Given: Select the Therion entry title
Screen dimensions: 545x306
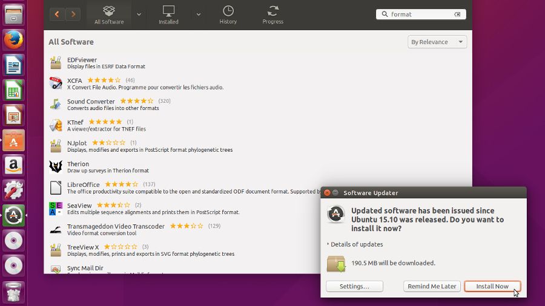Looking at the screenshot, I should tap(78, 164).
